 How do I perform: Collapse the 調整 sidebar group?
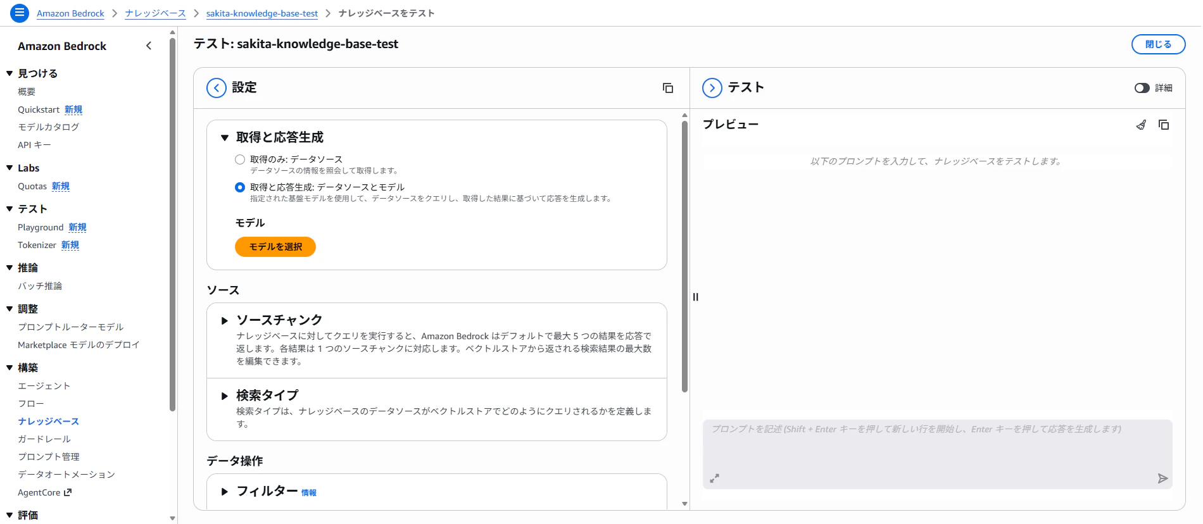point(9,309)
